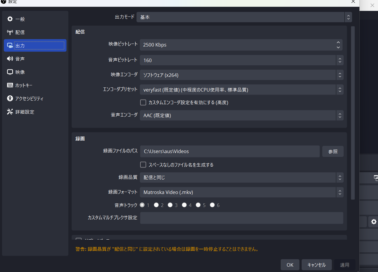Click gear icon in the background OBS window
The width and height of the screenshot is (378, 272).
[374, 222]
